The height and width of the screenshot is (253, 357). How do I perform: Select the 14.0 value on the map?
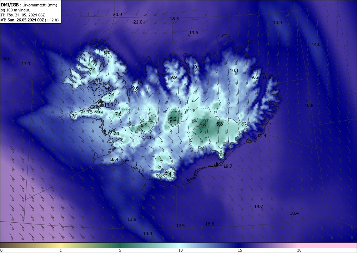coord(316,45)
